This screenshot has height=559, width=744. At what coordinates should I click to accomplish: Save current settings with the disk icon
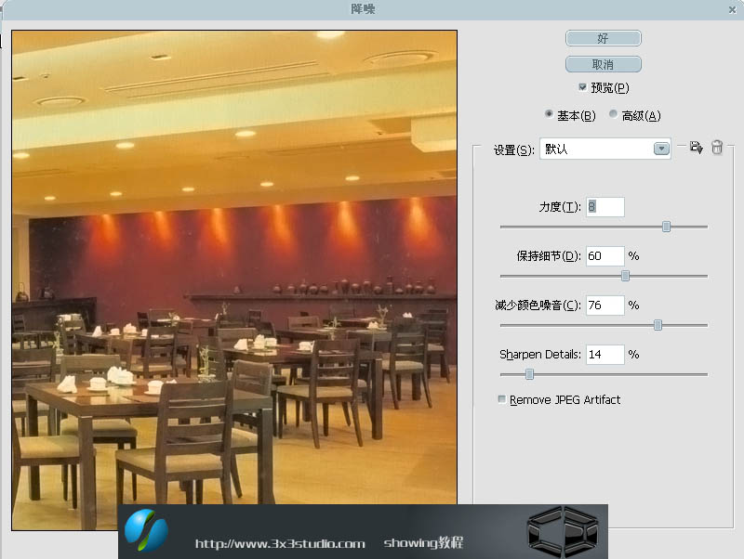(x=696, y=148)
